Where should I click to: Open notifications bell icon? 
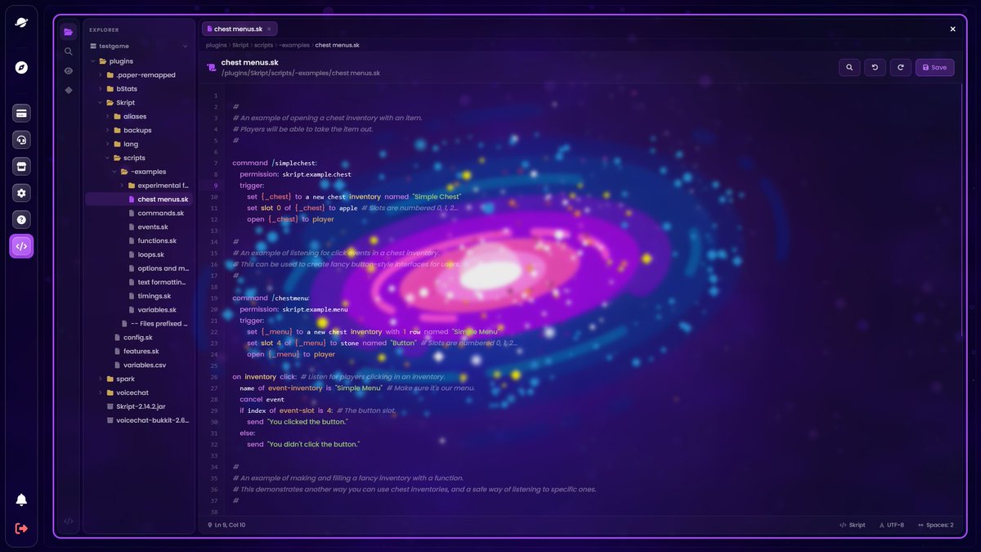tap(21, 500)
